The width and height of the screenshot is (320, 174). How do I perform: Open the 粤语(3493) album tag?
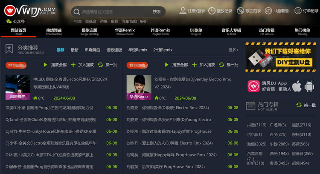[277, 163]
